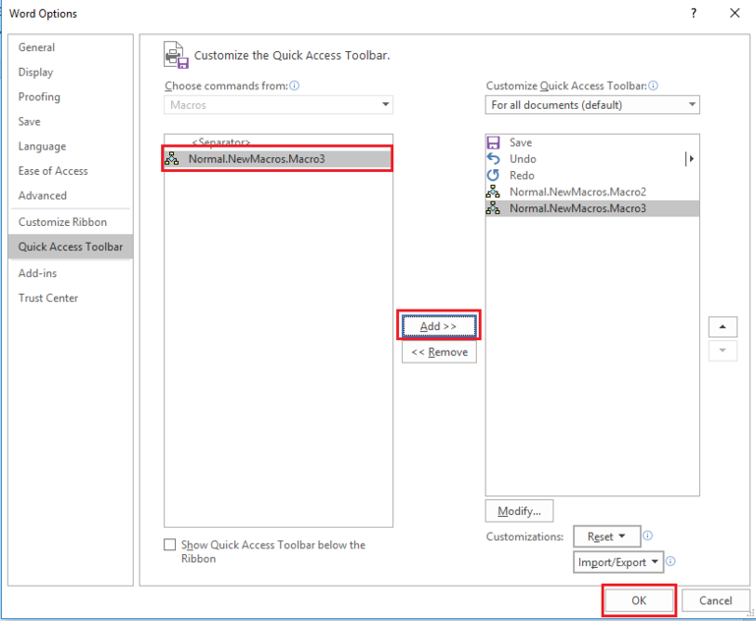Click the << Remove button
The image size is (756, 621).
(x=439, y=352)
